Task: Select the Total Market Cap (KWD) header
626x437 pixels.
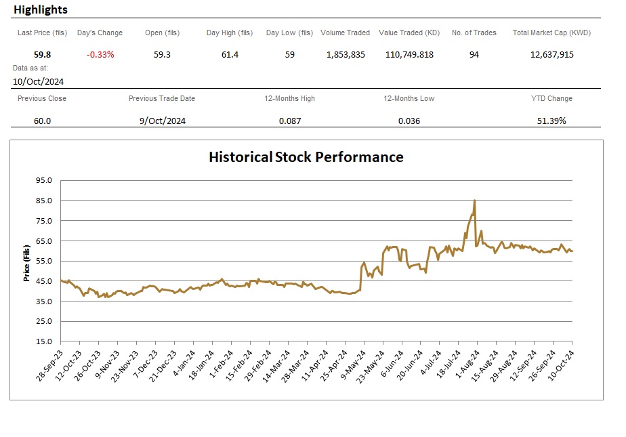Action: click(551, 33)
